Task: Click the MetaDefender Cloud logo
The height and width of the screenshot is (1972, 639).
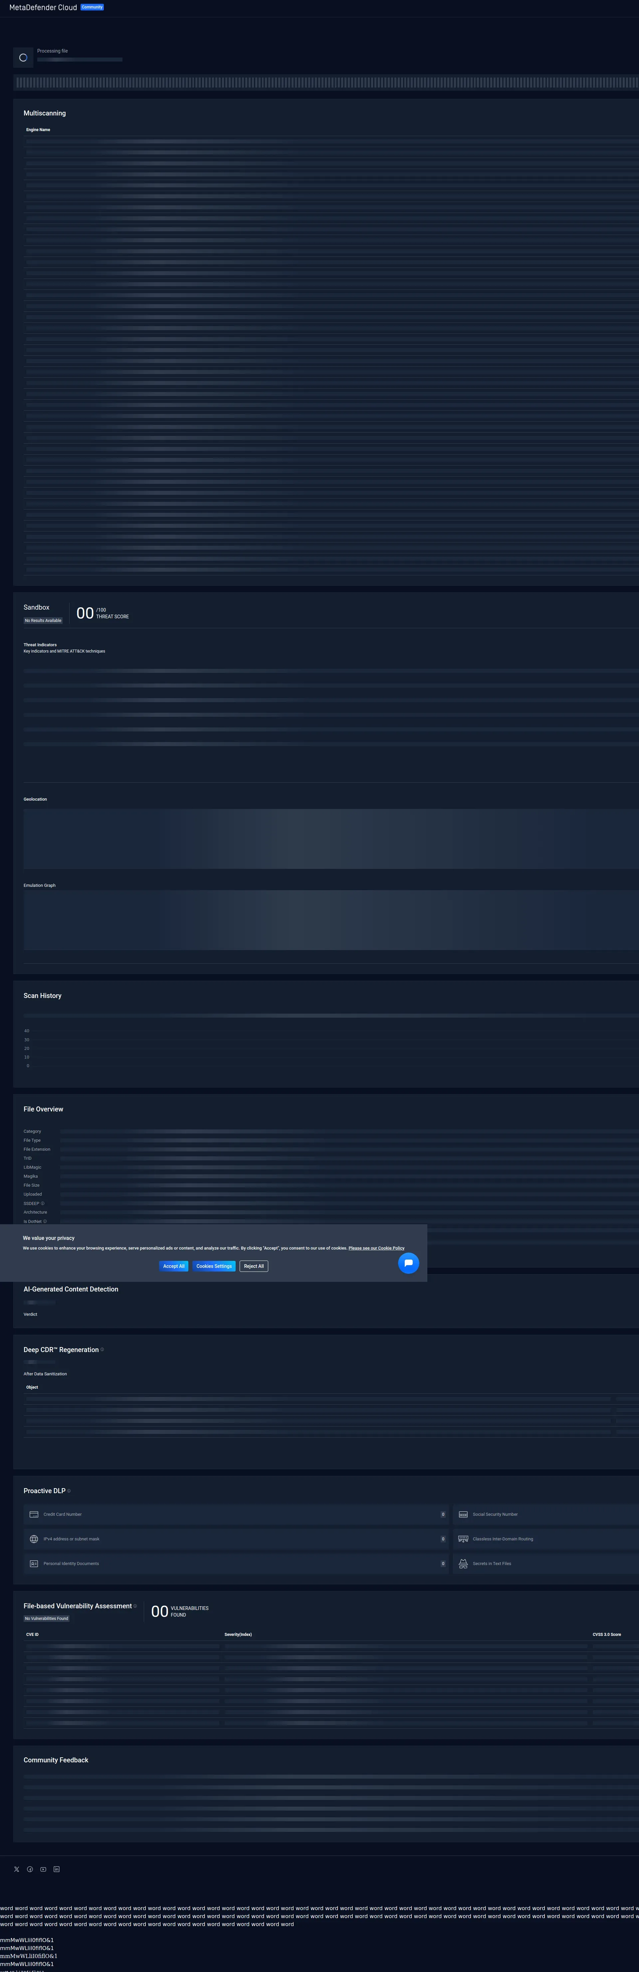Action: 43,8
